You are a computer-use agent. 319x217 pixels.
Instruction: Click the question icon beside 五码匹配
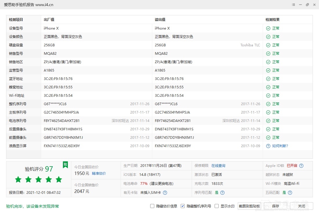(290, 193)
